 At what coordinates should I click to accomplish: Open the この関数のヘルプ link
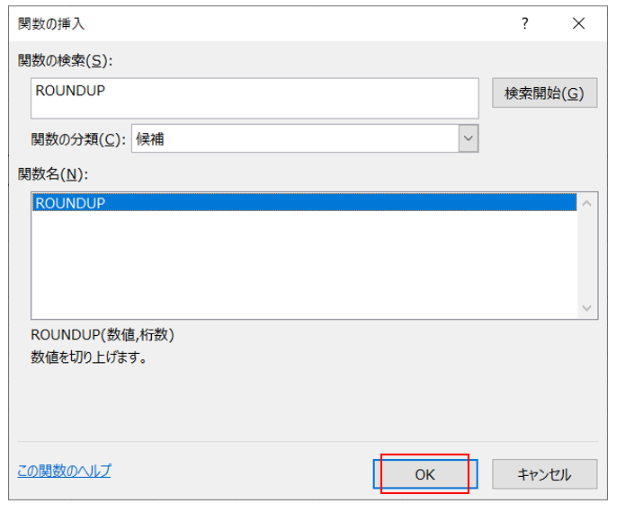pyautogui.click(x=64, y=471)
